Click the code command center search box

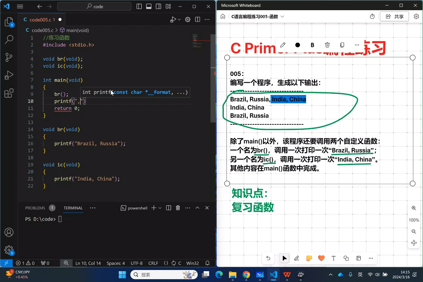pos(94,7)
